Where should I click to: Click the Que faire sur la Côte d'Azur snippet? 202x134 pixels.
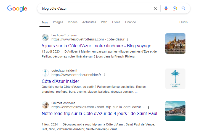click(x=94, y=89)
